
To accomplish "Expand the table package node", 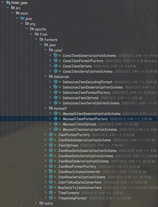I will (x=36, y=203).
